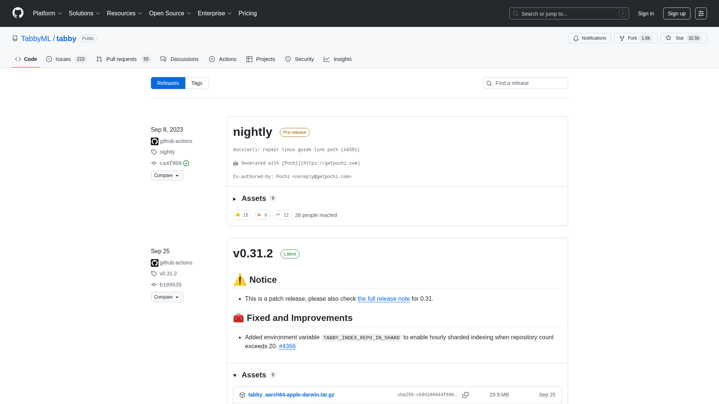React with eyes emoji

[282, 215]
